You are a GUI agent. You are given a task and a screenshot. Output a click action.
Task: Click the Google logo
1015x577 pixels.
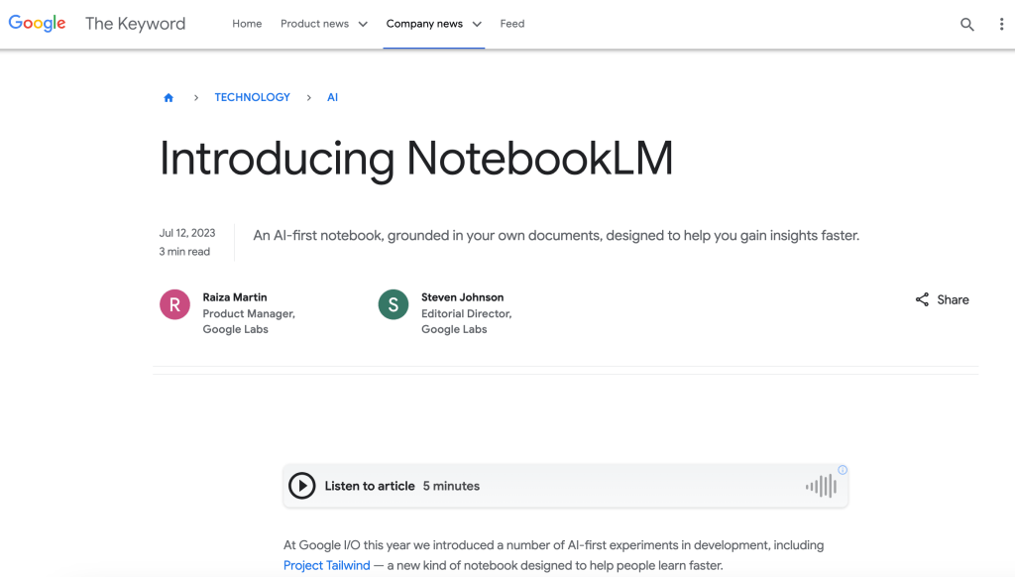(x=37, y=23)
